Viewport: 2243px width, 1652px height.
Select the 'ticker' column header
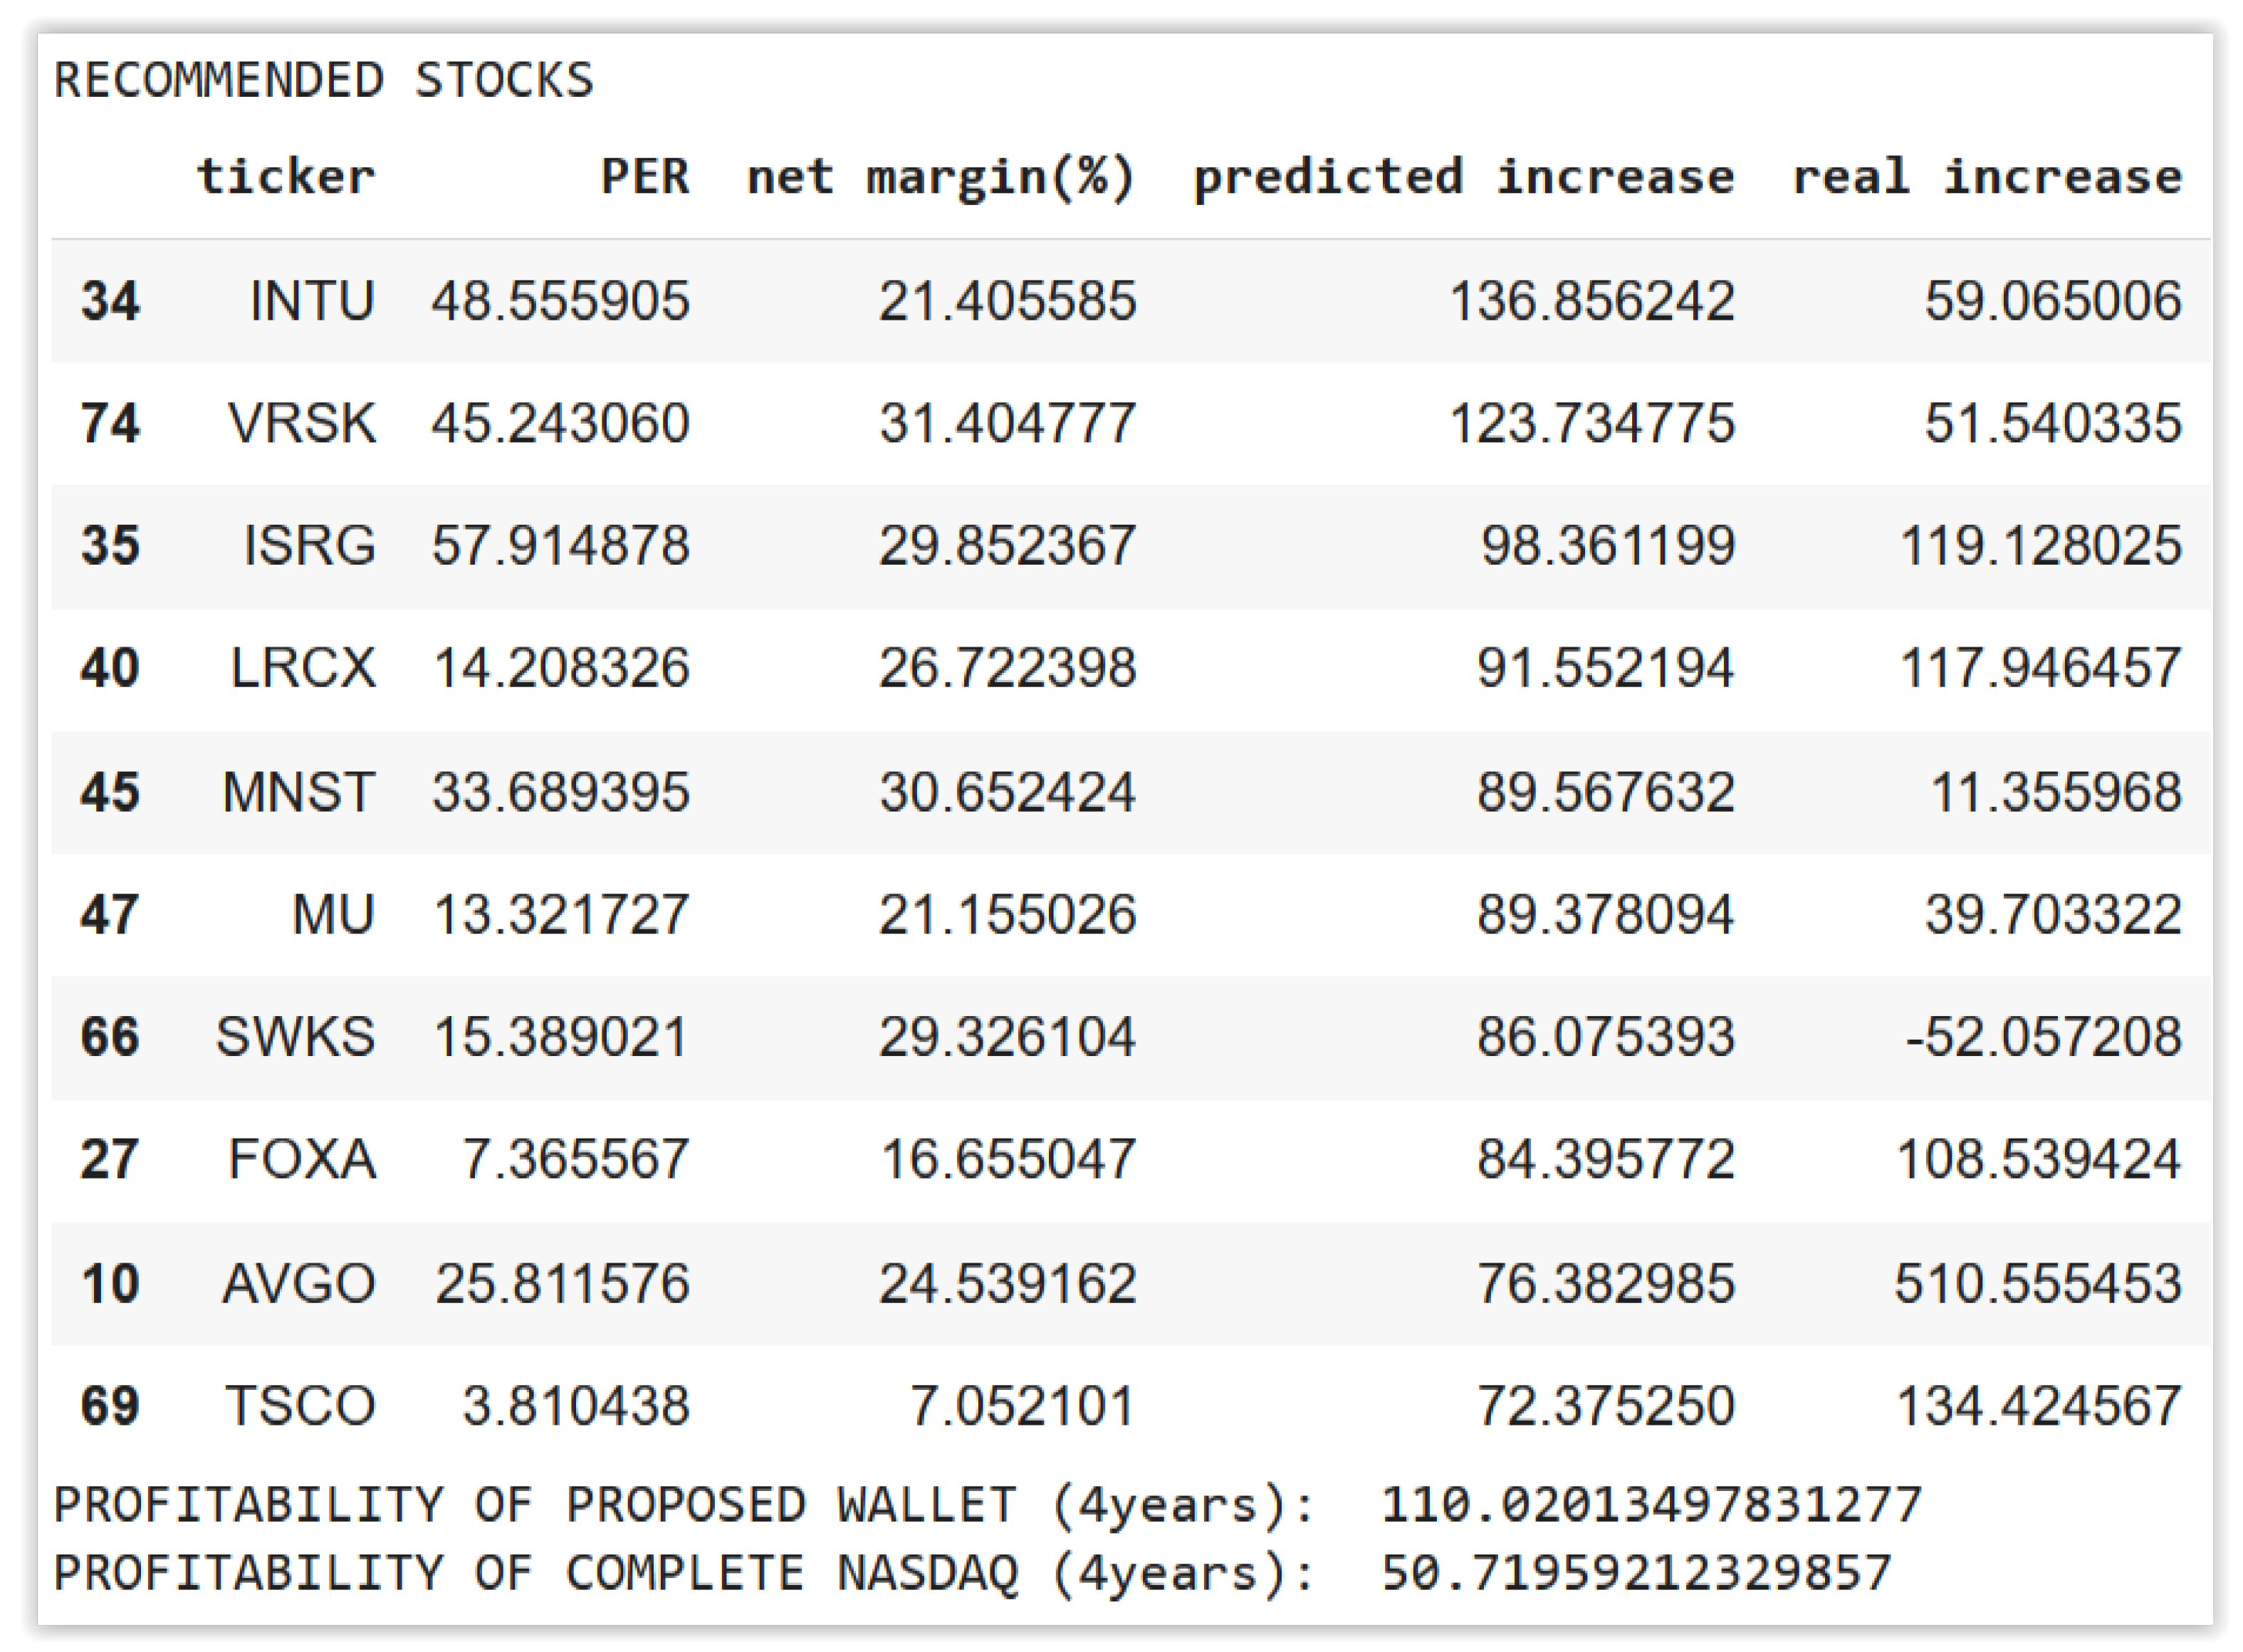click(286, 176)
